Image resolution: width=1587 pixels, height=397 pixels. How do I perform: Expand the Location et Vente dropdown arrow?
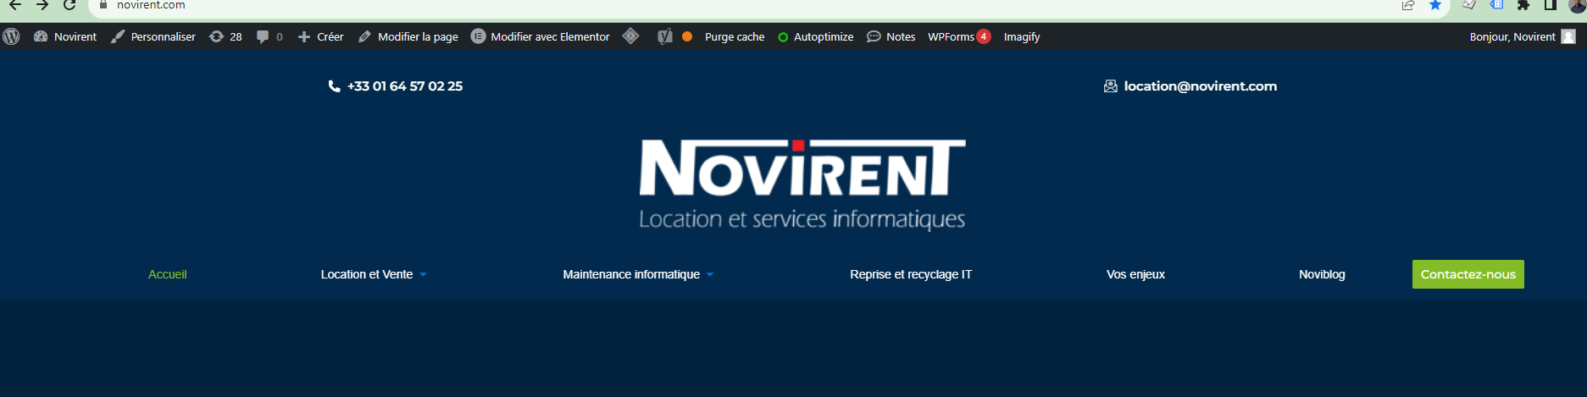tap(423, 274)
